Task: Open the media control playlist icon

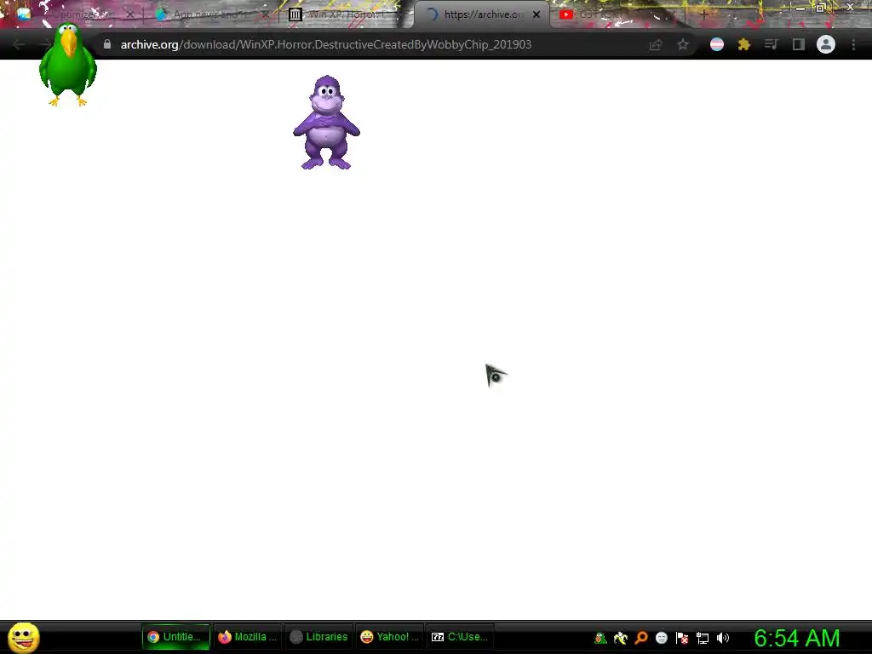Action: (771, 44)
